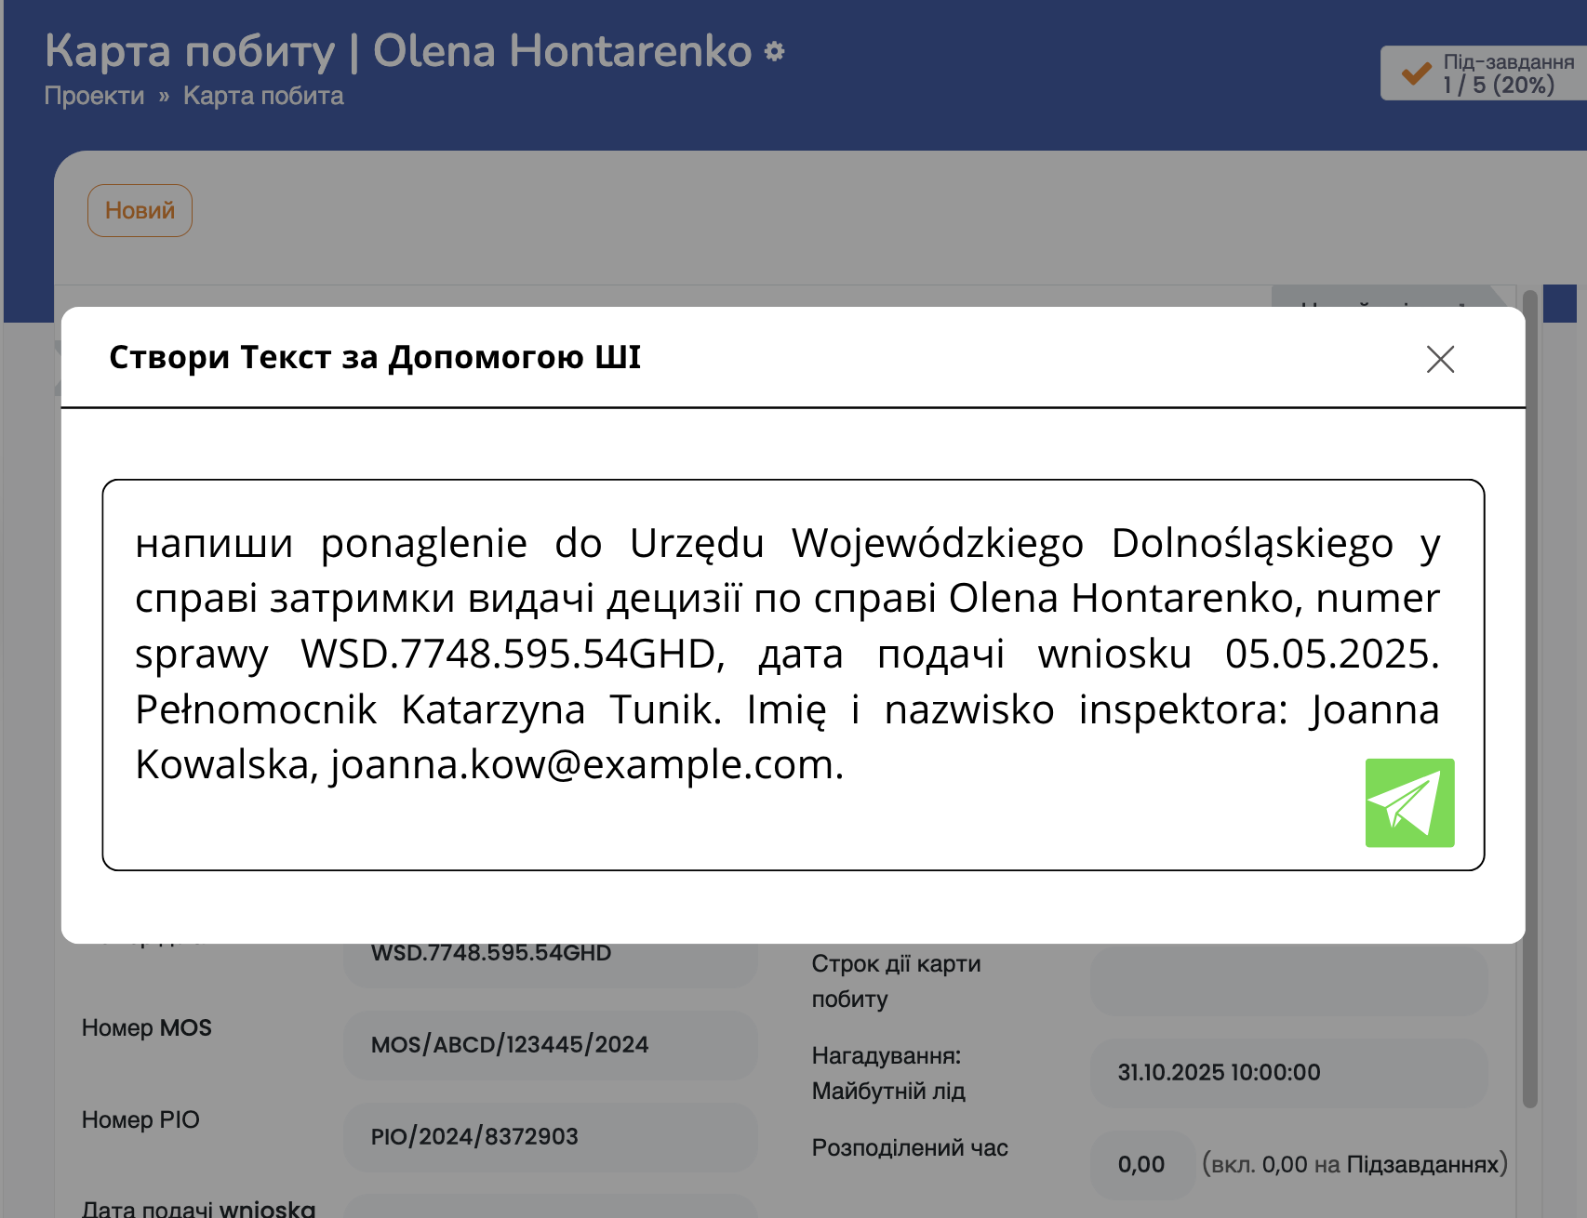Click the orange checkmark in sub-tasks badge
Screen dimensions: 1587x1218
1416,73
